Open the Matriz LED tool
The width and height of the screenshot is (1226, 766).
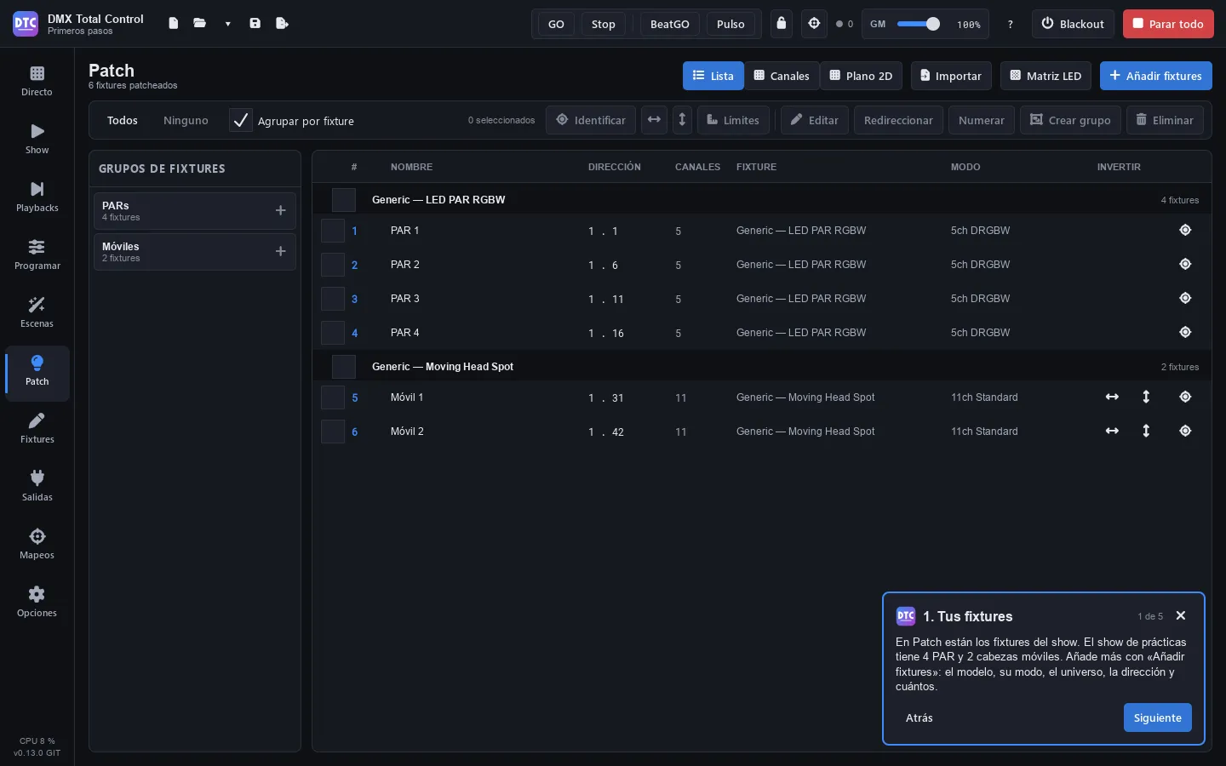point(1046,76)
